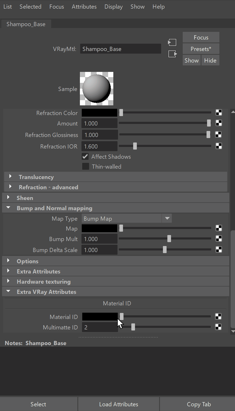Image resolution: width=235 pixels, height=411 pixels.
Task: Click the Refraction Glossiness slider handle
Action: (x=208, y=134)
